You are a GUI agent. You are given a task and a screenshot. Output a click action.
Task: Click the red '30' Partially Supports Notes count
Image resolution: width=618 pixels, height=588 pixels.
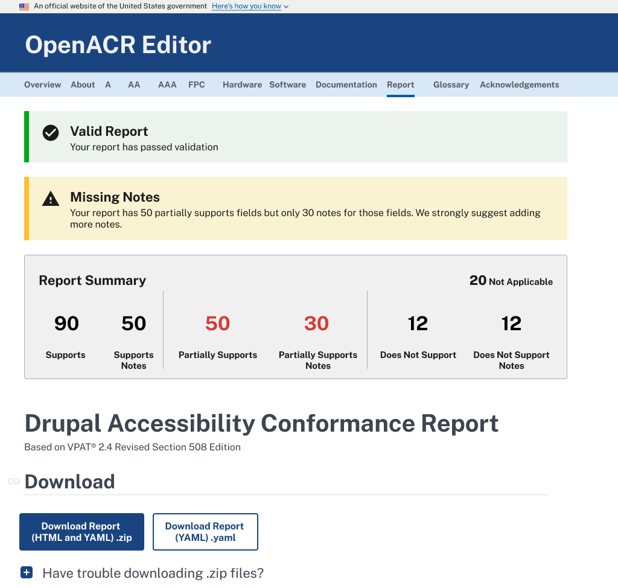316,324
